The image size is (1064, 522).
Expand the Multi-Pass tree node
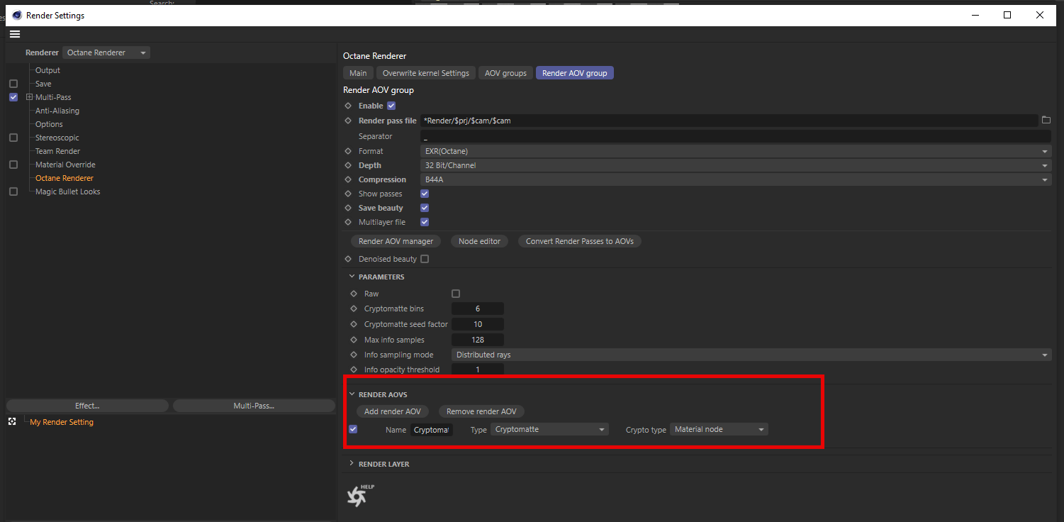(29, 97)
